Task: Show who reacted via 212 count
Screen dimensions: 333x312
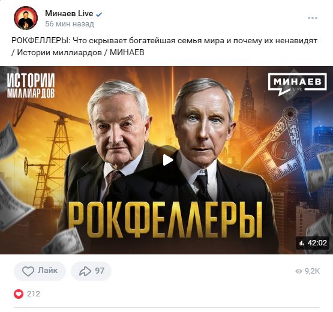Action: (34, 294)
